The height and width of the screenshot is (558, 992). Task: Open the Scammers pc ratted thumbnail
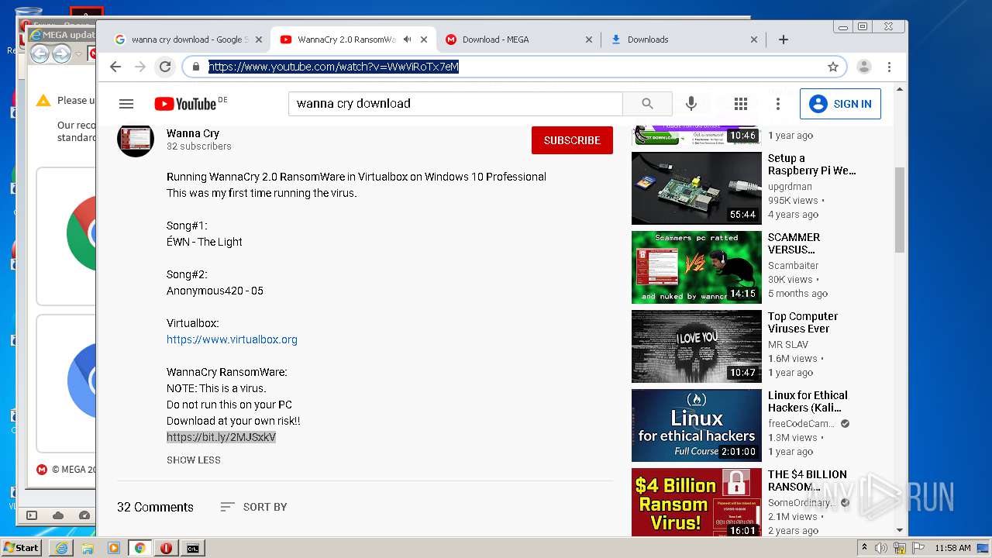coord(697,267)
